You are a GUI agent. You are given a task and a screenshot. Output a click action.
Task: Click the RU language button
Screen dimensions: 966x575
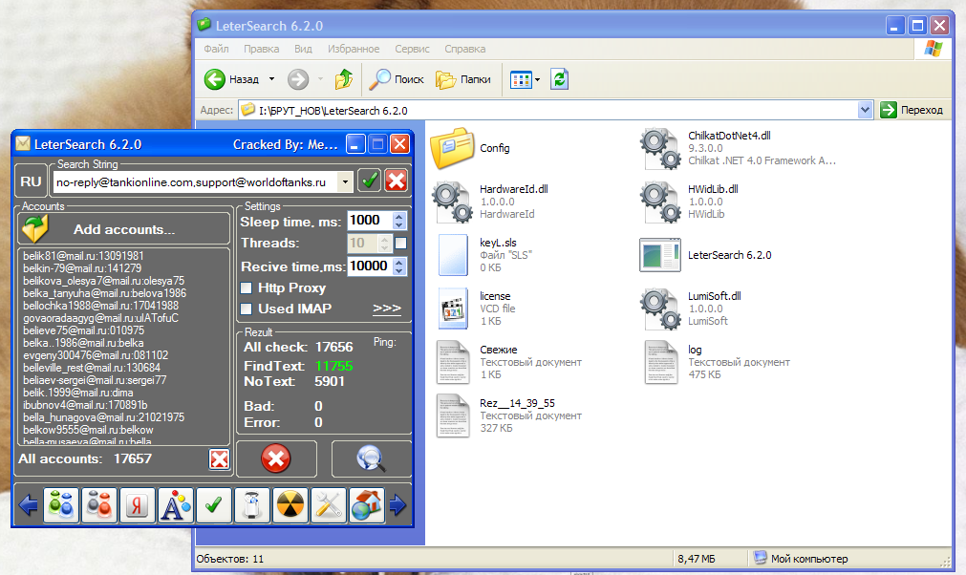point(31,181)
